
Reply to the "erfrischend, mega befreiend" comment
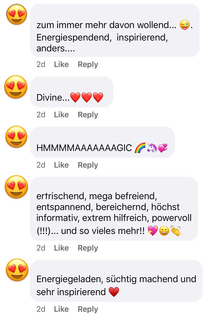[x=88, y=248]
